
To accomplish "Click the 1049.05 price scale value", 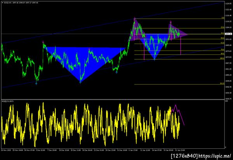I will pyautogui.click(x=229, y=81).
